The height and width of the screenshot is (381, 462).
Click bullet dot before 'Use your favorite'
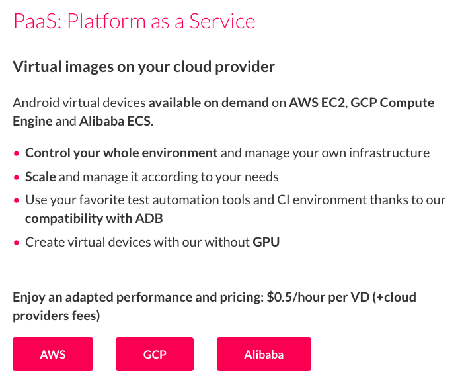tap(17, 200)
